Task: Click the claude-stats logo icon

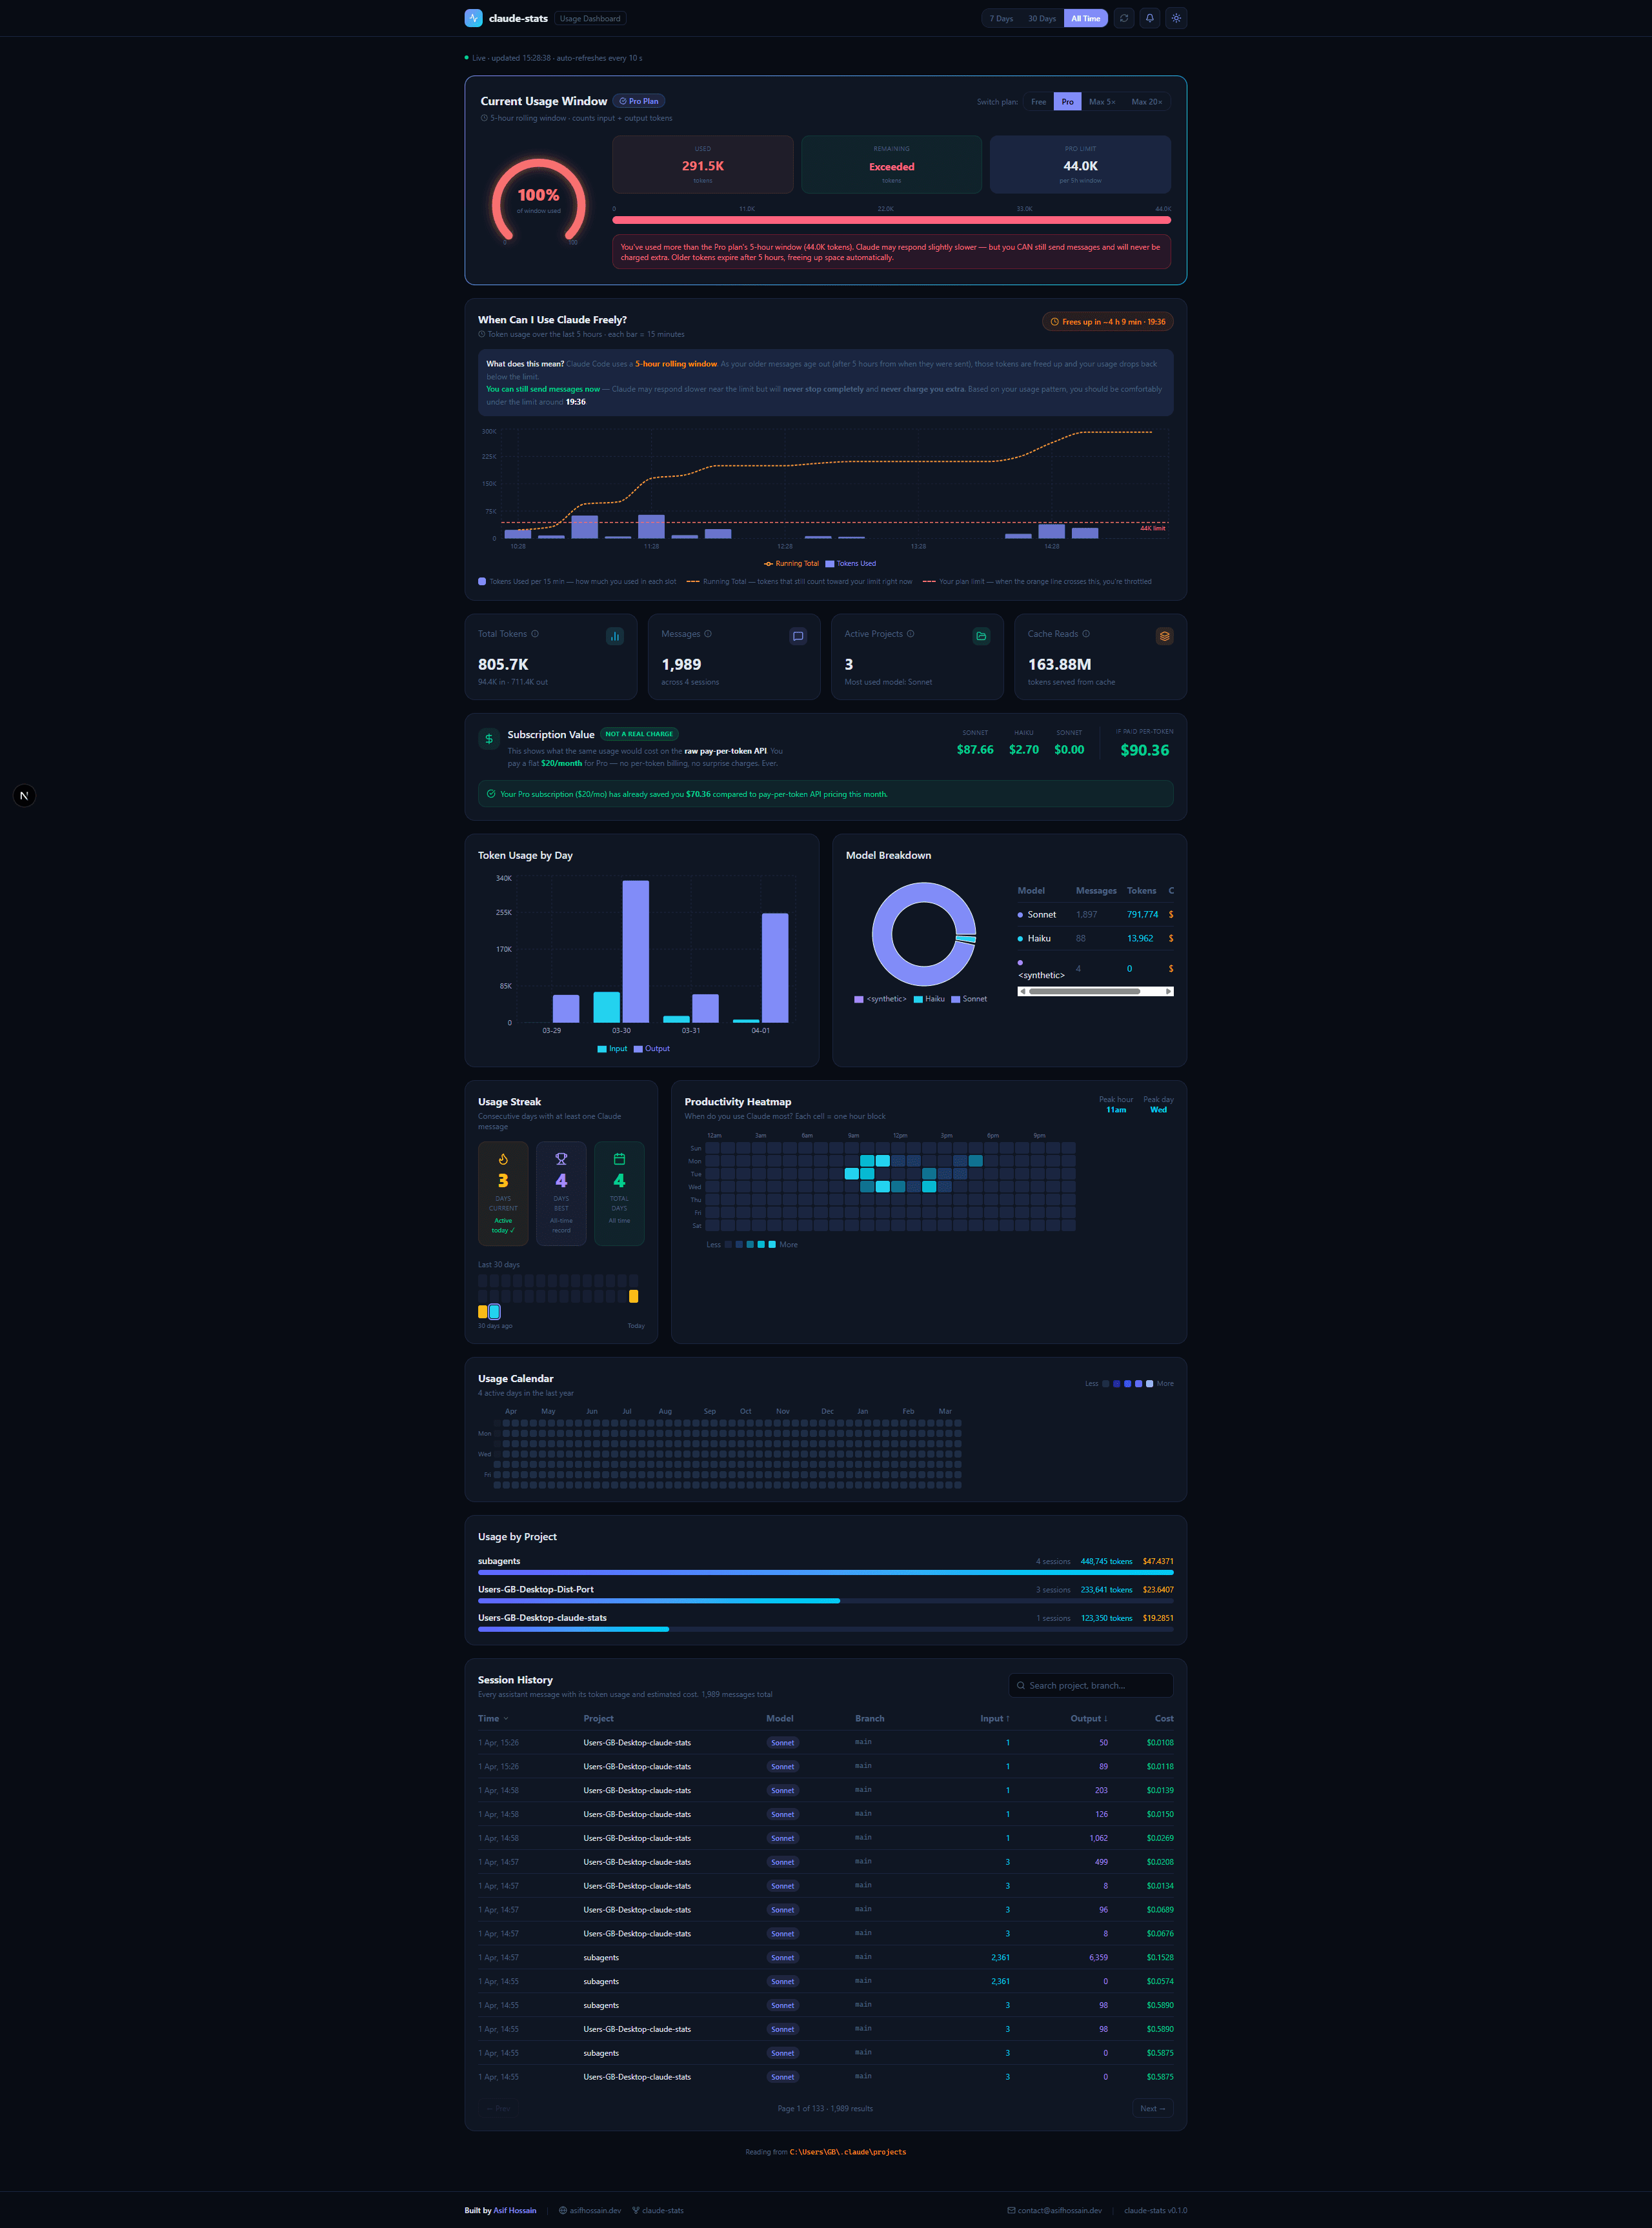Action: 473,18
